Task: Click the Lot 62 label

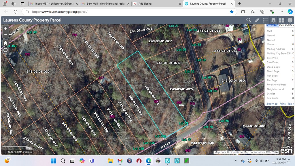Action: click(201, 60)
